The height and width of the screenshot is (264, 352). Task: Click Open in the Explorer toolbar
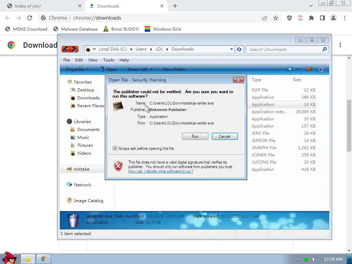109,69
